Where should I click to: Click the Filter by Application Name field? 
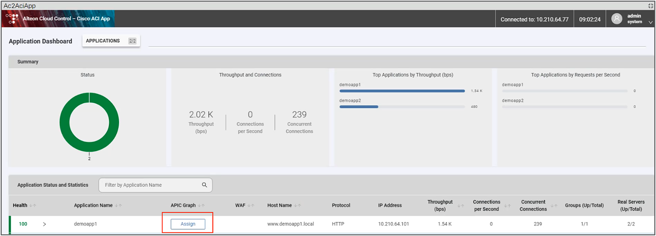click(155, 185)
